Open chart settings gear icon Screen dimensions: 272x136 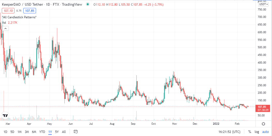click(263, 124)
